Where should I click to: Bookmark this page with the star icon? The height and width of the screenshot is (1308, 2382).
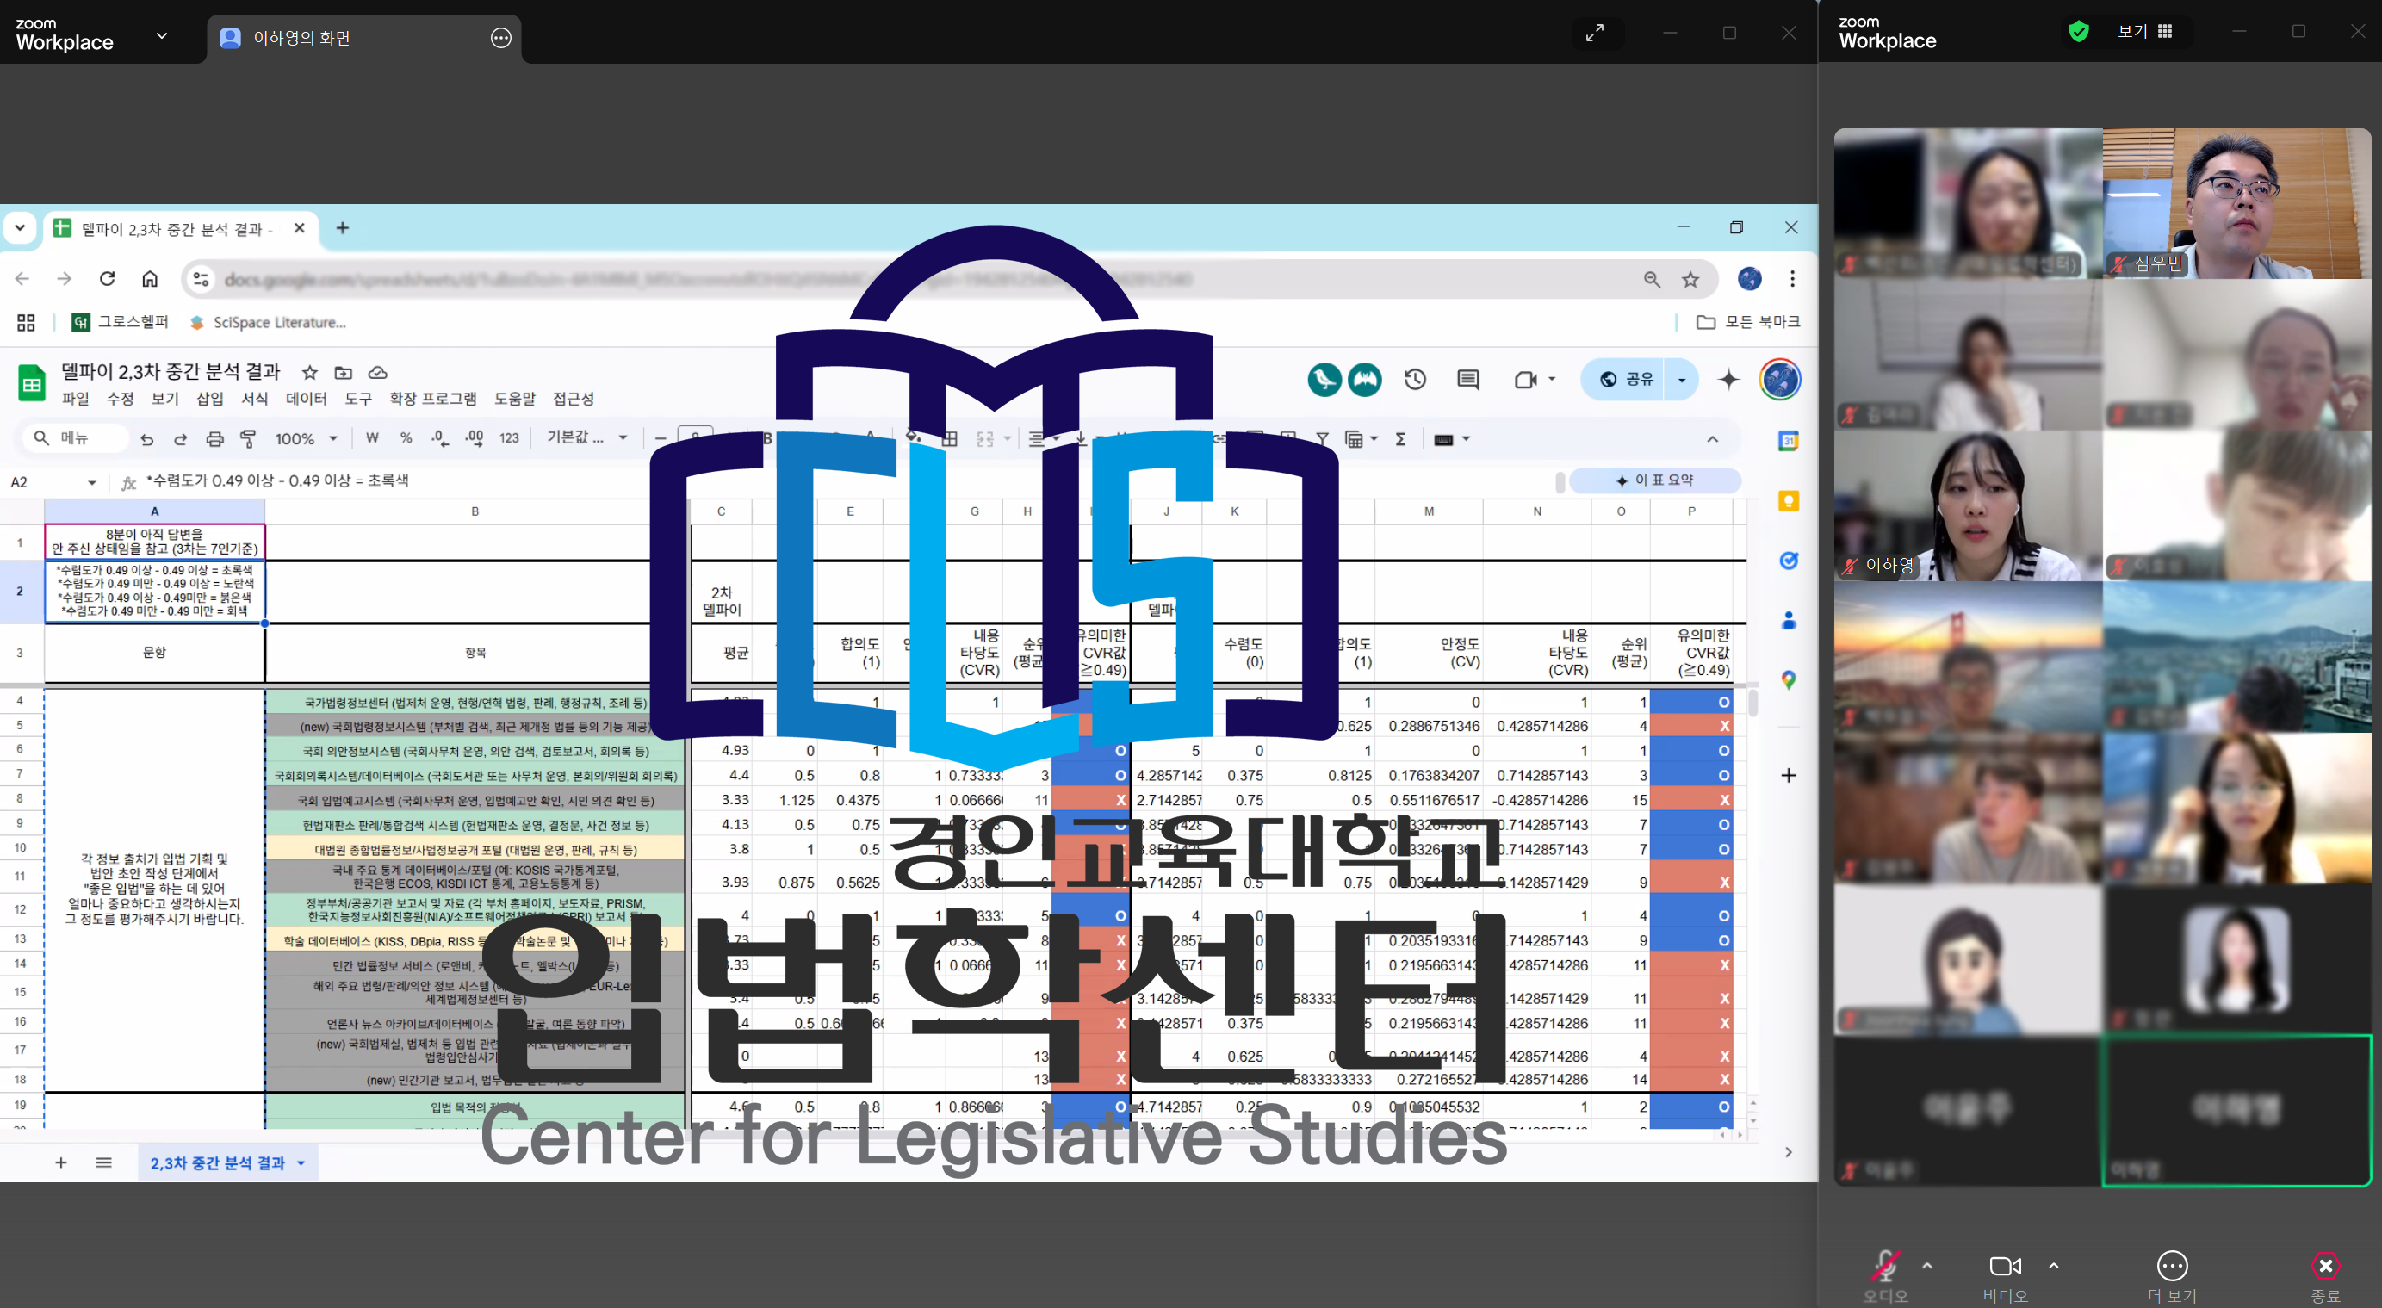(x=1690, y=279)
